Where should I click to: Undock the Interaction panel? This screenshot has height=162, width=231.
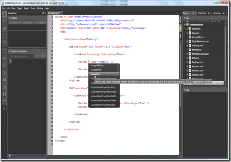click(x=43, y=13)
